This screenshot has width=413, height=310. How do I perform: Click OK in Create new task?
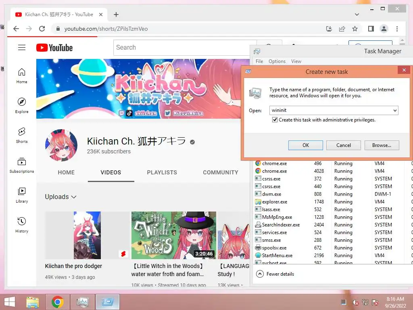tap(306, 145)
